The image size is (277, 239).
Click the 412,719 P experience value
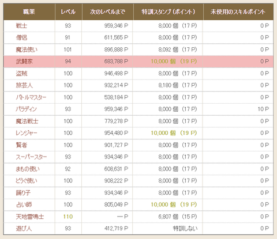click(116, 229)
